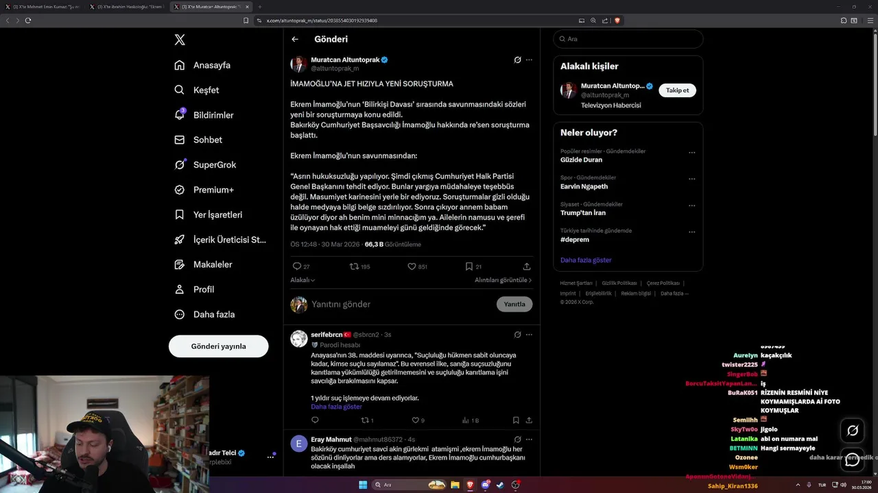Screen dimensions: 878x493
Task: Like the main post (851 likes)
Action: click(x=417, y=266)
